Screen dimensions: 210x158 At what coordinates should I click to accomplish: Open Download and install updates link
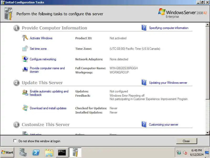tap(48, 108)
